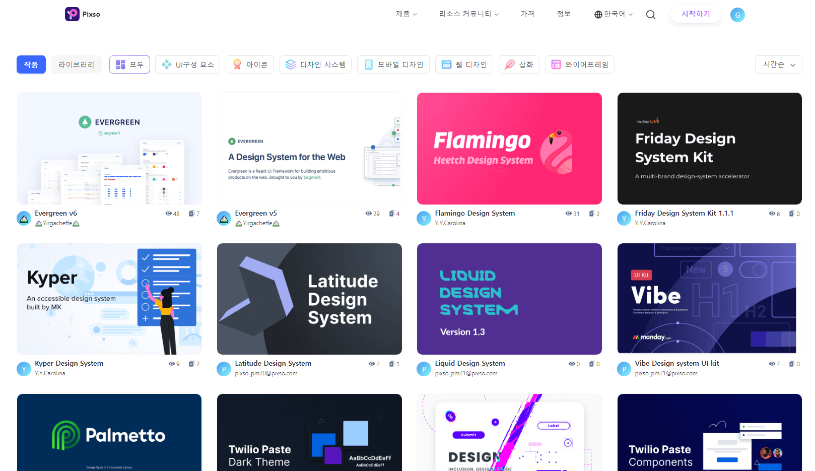Click the Pixso logo icon

[x=72, y=14]
